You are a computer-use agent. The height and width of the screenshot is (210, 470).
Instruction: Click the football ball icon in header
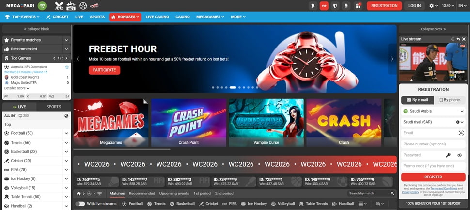pyautogui.click(x=83, y=6)
